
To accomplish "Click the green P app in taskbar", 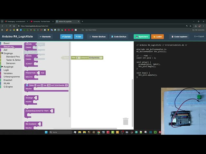I will click(x=113, y=132).
